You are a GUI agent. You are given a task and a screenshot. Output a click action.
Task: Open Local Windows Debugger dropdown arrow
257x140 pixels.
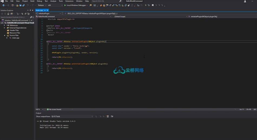[x=87, y=5]
